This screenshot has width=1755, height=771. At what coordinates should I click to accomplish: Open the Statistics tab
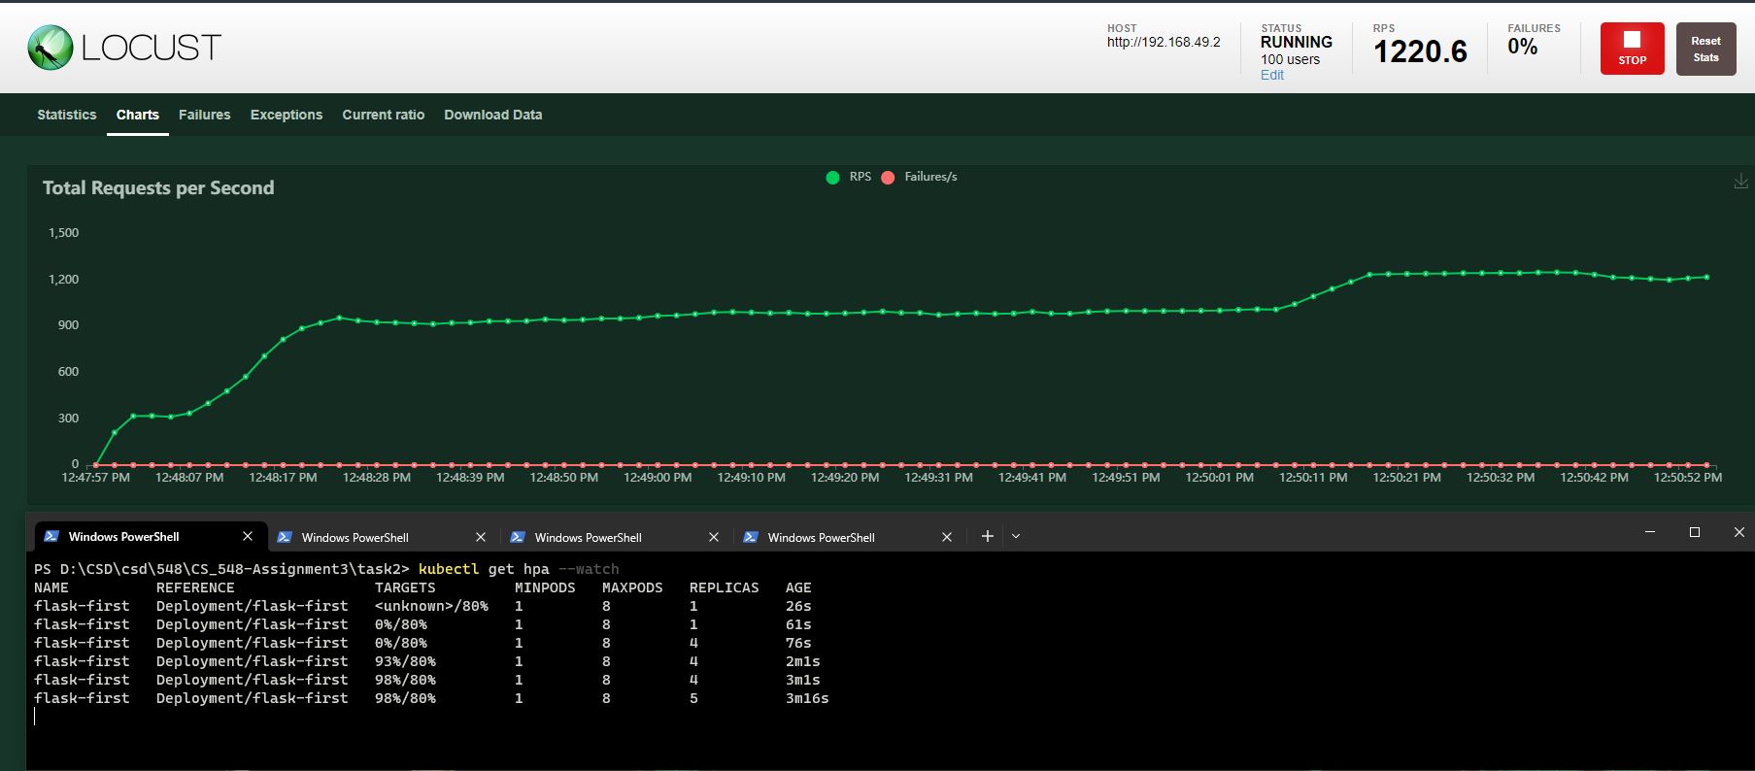pos(67,115)
